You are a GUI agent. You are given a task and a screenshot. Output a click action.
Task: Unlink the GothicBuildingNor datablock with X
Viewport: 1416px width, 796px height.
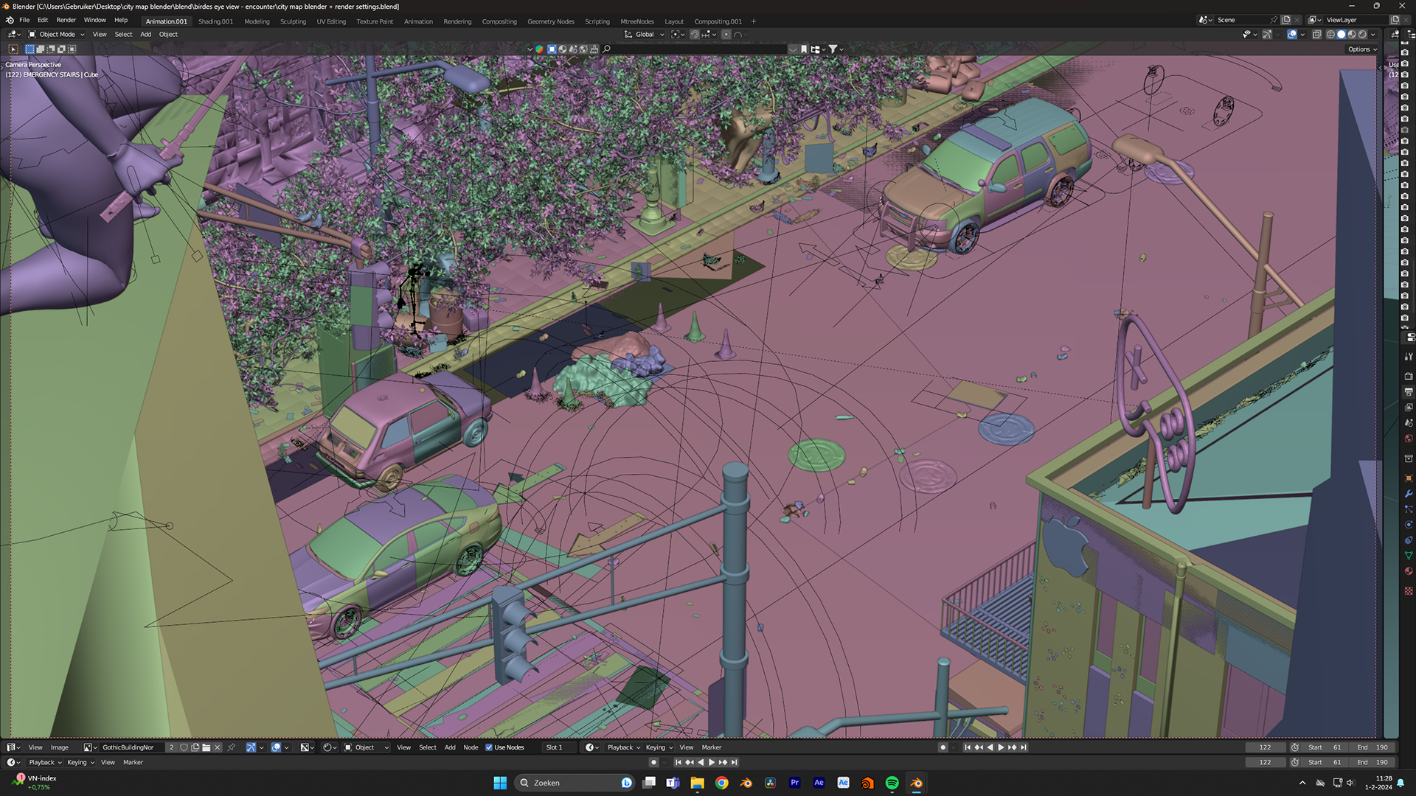tap(218, 747)
